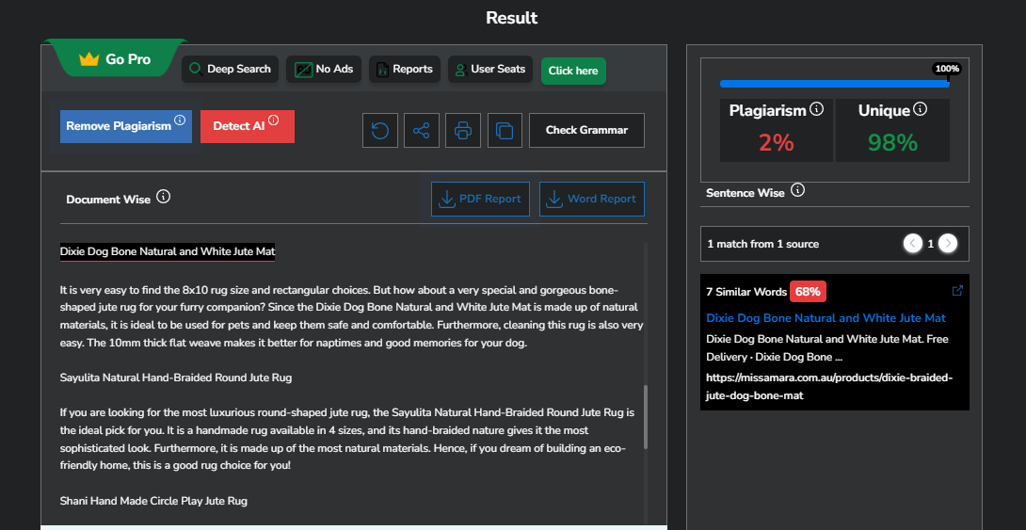1026x530 pixels.
Task: Download the PDF Report
Action: (480, 199)
